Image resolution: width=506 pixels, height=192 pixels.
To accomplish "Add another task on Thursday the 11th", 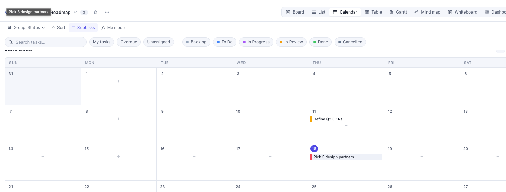I will (x=346, y=126).
